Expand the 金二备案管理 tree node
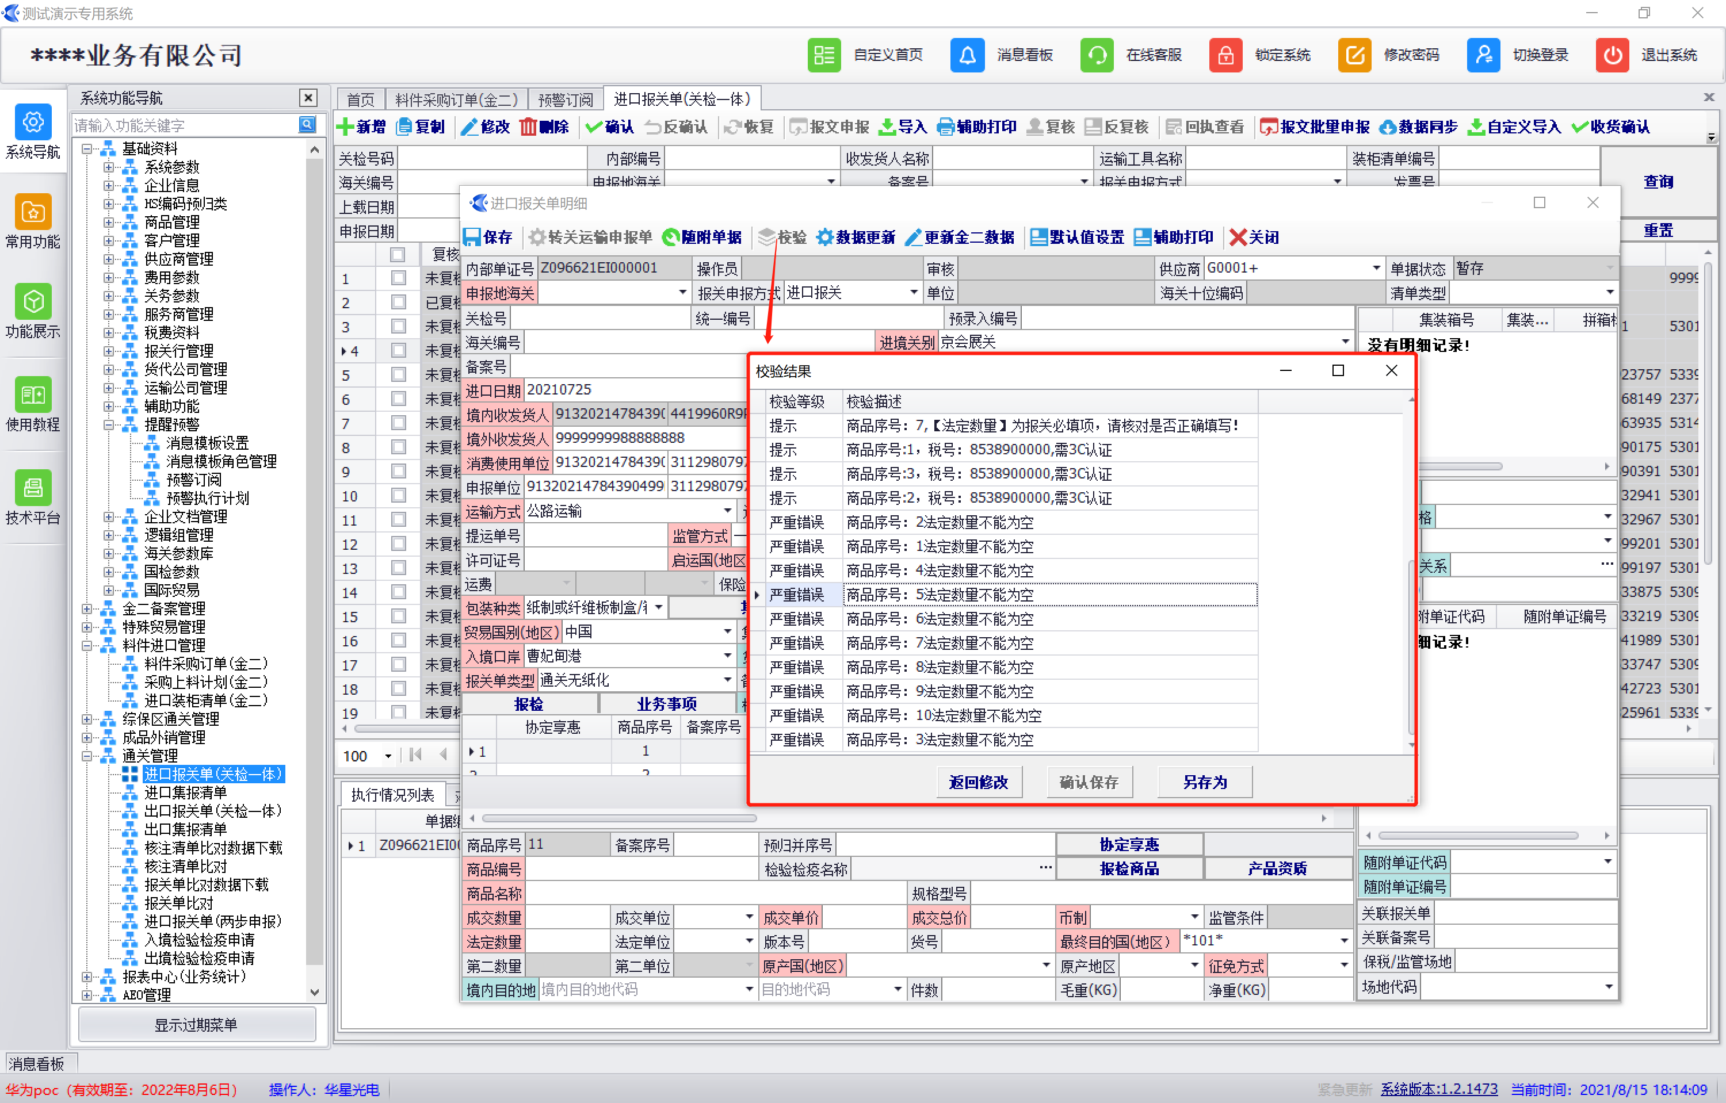 pyautogui.click(x=87, y=609)
